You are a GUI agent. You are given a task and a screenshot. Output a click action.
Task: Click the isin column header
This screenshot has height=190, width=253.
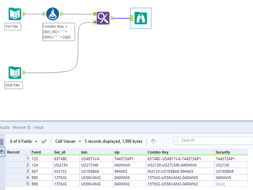pos(96,152)
